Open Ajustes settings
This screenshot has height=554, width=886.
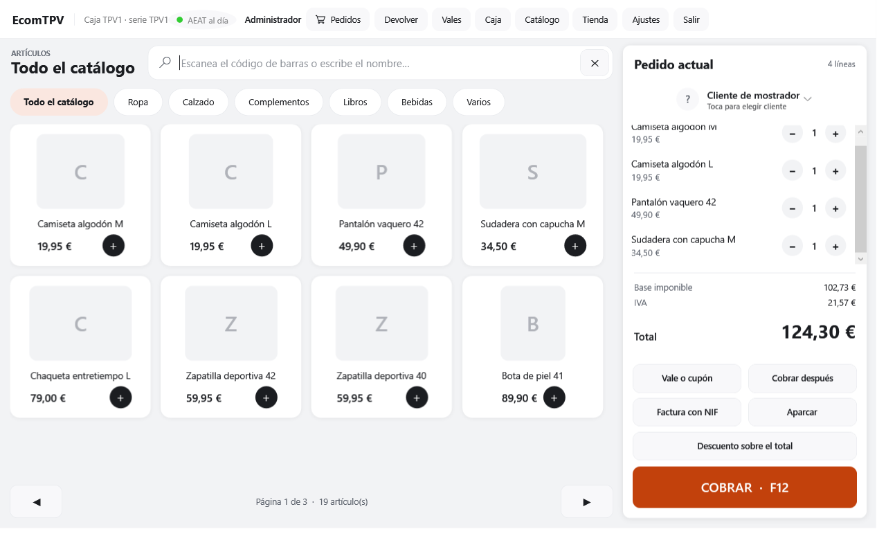pyautogui.click(x=646, y=19)
